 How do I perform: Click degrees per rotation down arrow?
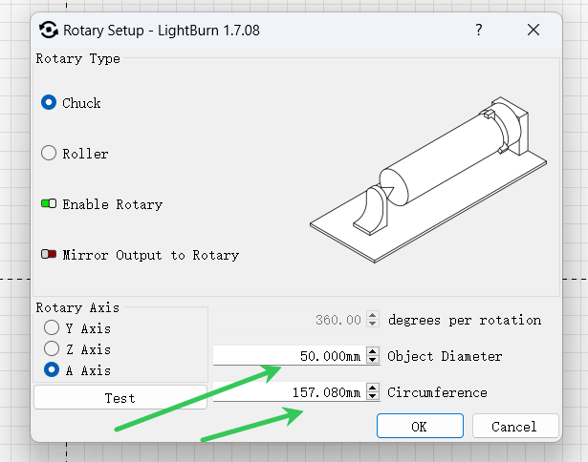(372, 324)
